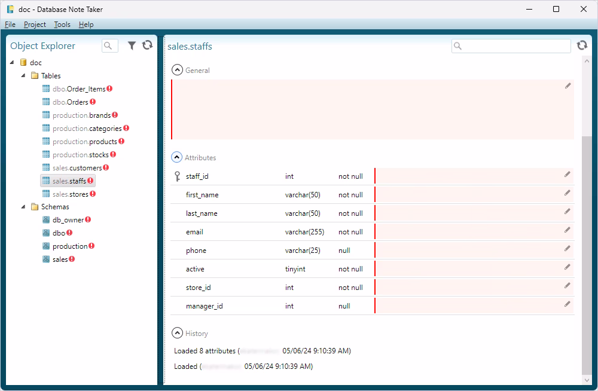Screen dimensions: 598x391
Task: Edit the manager_id note pencil
Action: click(x=568, y=304)
